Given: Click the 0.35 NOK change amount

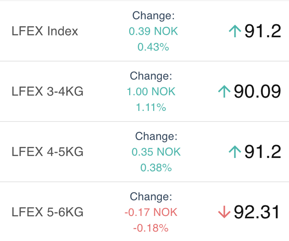Looking at the screenshot, I should (x=156, y=152).
